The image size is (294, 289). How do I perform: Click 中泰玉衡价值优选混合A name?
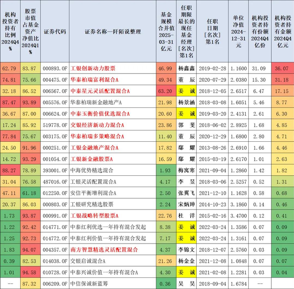coord(100,114)
